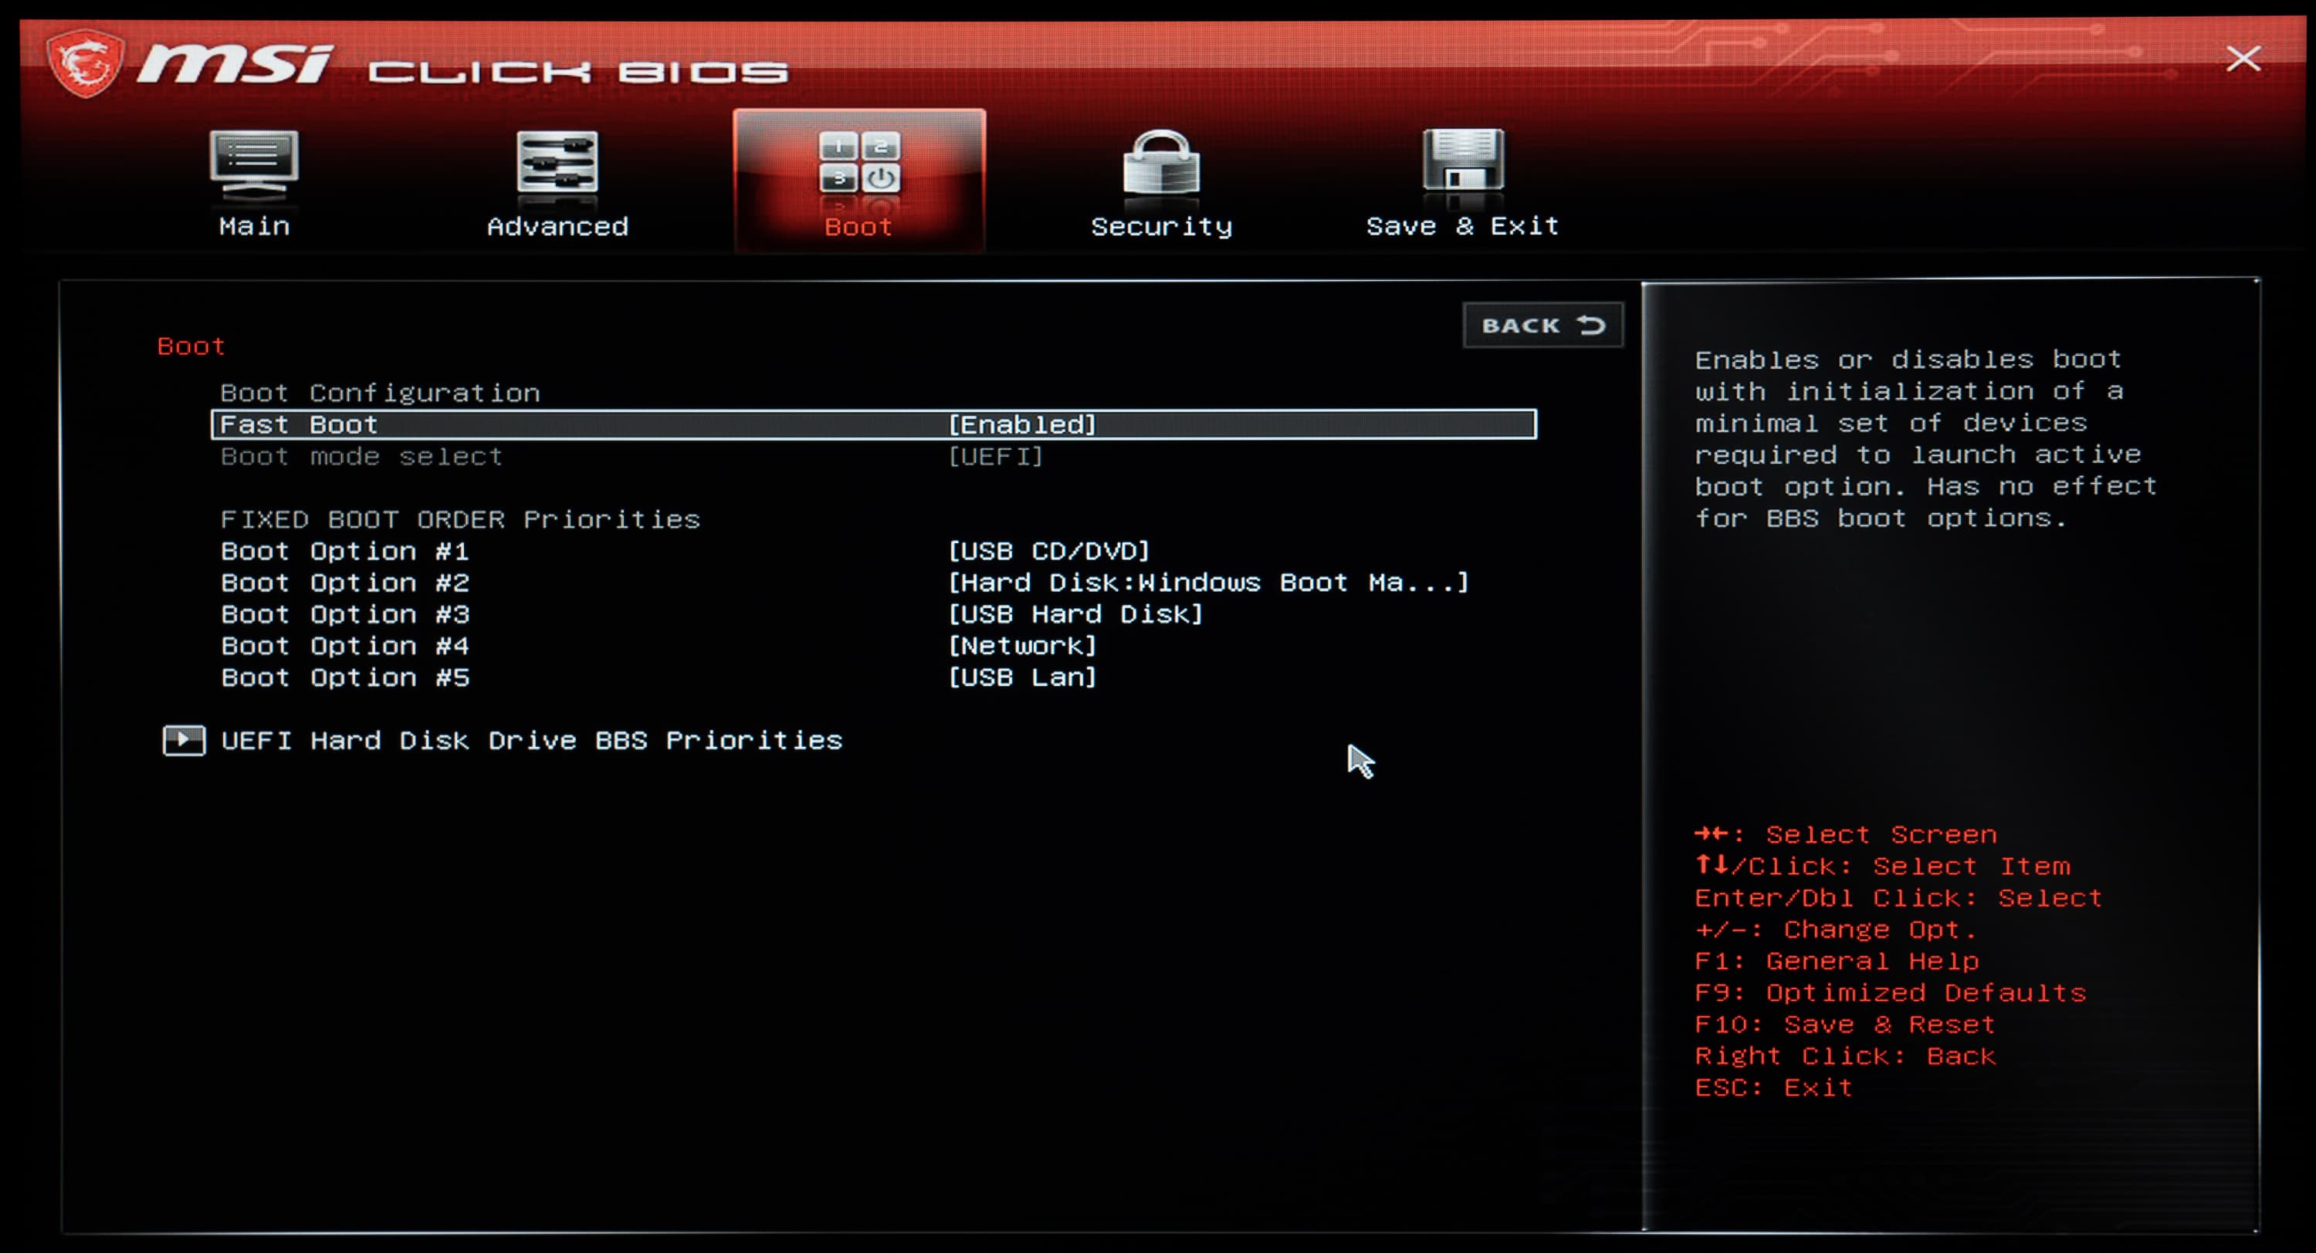Viewport: 2316px width, 1253px height.
Task: Click the arrow icon beside UEFI Hard Disk
Action: click(184, 741)
